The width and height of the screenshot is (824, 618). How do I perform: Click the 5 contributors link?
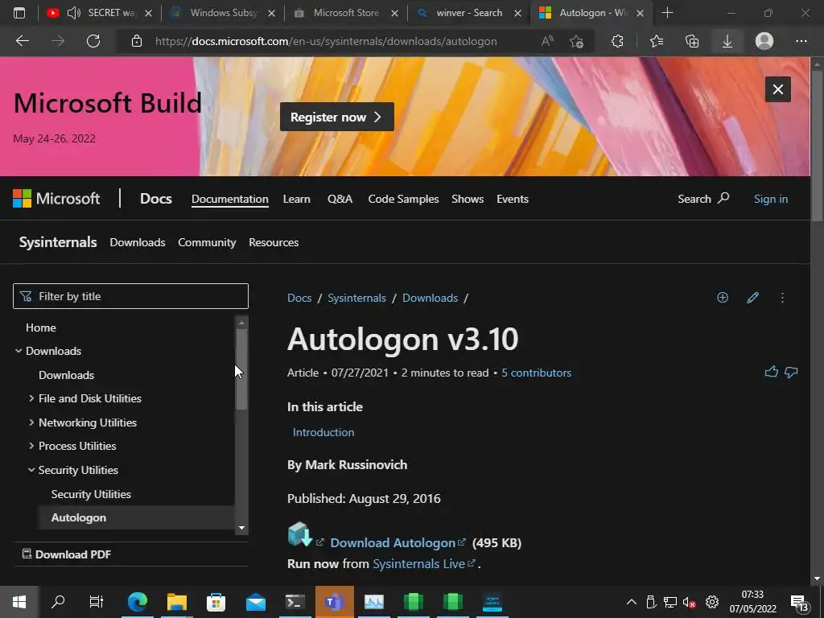click(536, 373)
